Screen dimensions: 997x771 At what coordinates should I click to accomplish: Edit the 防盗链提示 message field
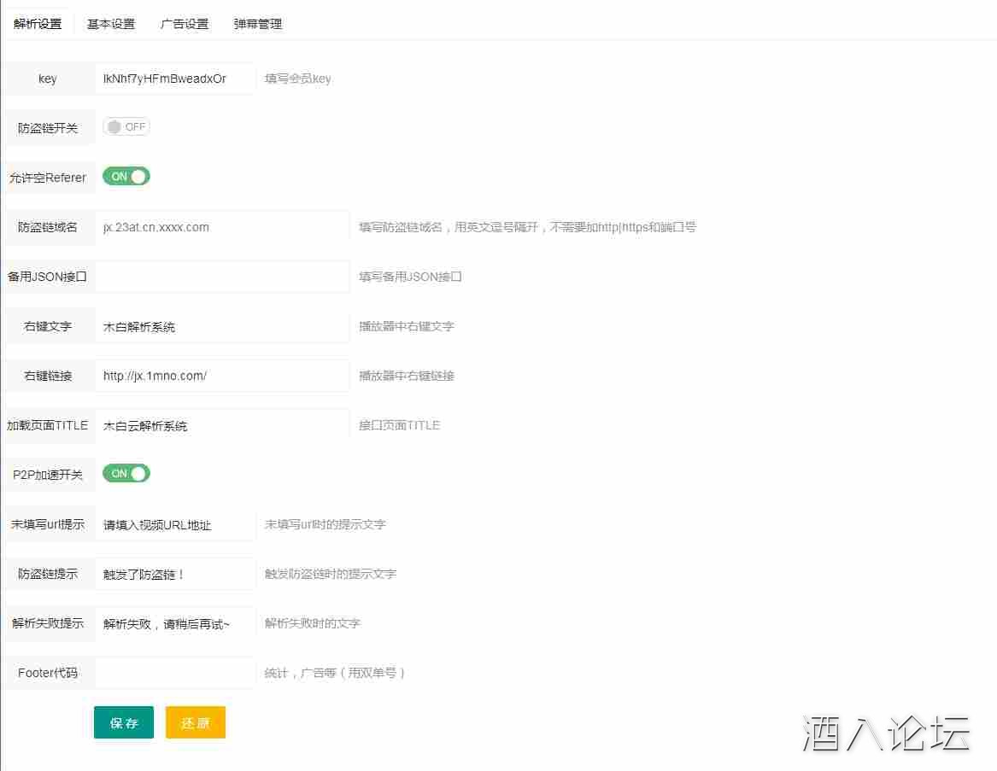point(175,574)
